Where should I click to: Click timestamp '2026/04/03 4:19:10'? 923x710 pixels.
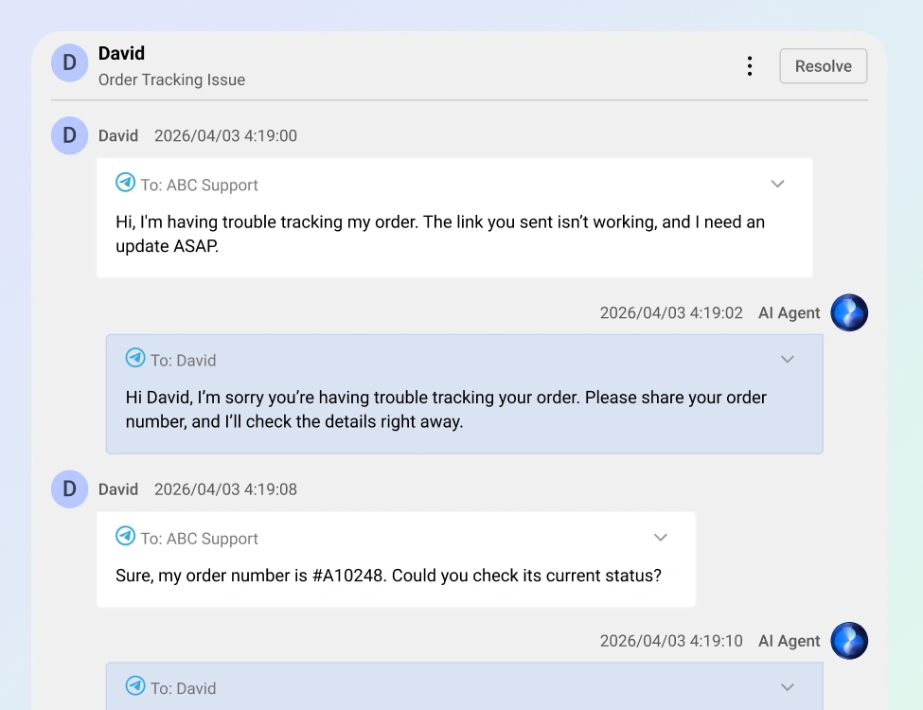pos(671,641)
